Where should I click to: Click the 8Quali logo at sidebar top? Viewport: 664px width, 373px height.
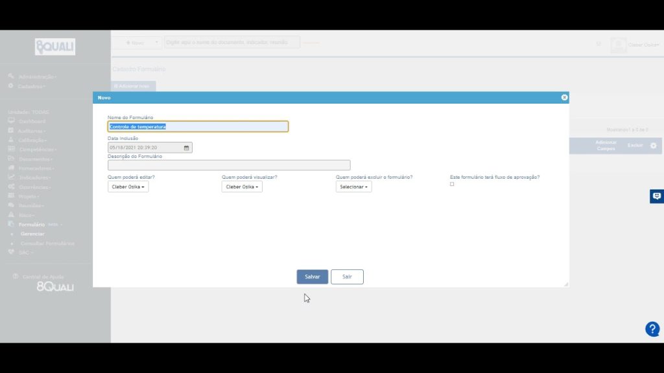[x=55, y=47]
